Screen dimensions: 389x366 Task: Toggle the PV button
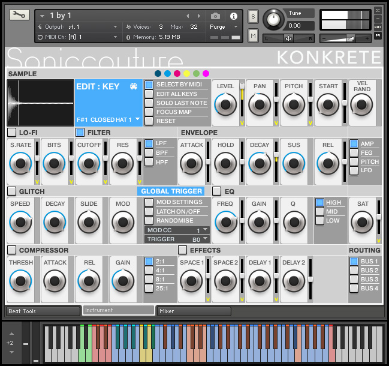pos(378,35)
